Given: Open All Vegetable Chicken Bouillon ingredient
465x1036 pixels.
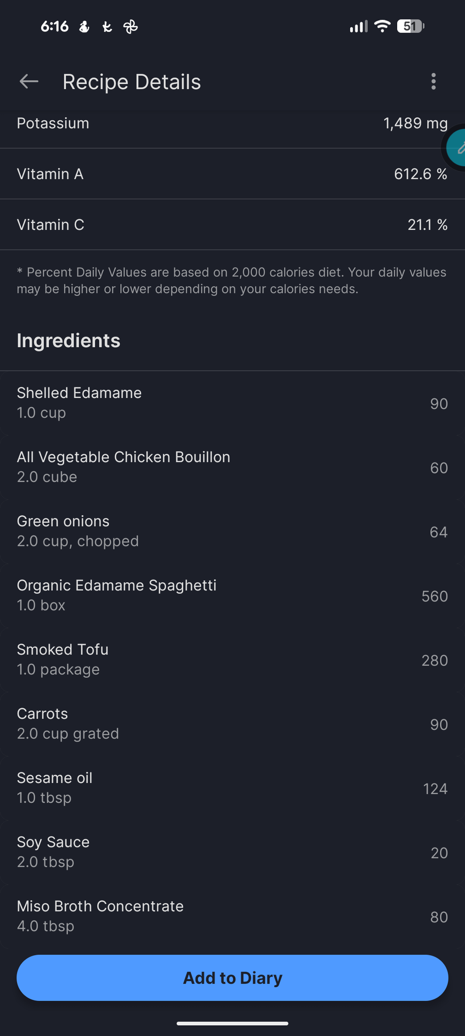Looking at the screenshot, I should point(232,467).
